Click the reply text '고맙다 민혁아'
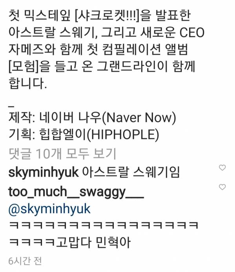Viewport: 235px width, 272px height. point(93,242)
